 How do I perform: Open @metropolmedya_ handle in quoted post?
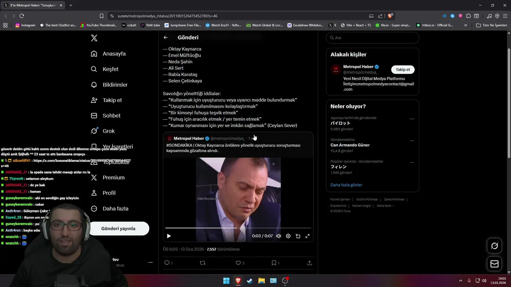tap(227, 138)
